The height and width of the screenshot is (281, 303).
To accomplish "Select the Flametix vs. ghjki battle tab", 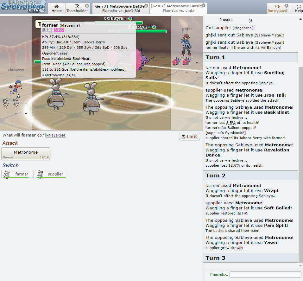I will (x=178, y=8).
